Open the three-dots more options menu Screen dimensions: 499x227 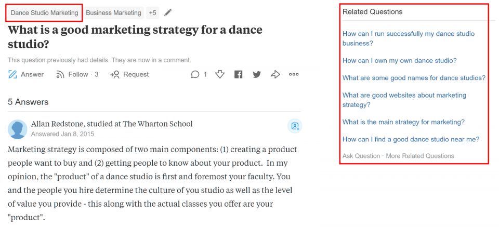294,74
